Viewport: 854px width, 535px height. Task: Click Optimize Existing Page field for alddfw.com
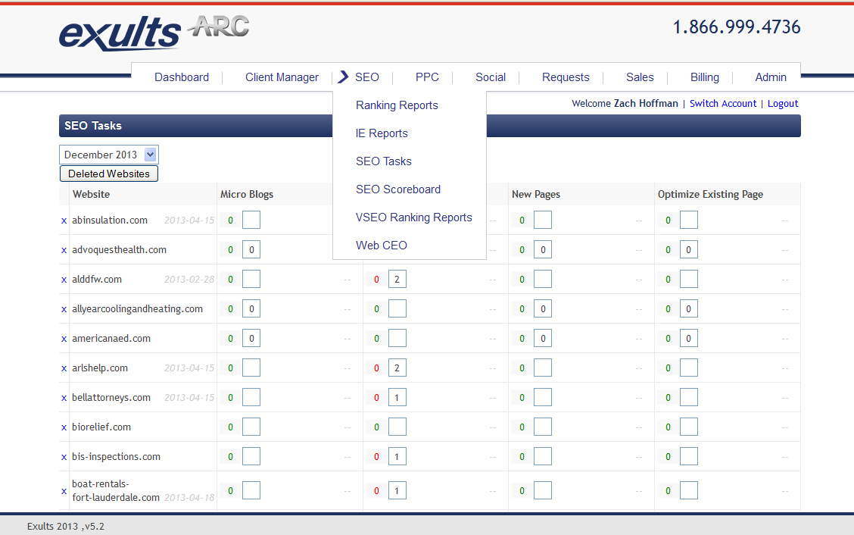[689, 280]
